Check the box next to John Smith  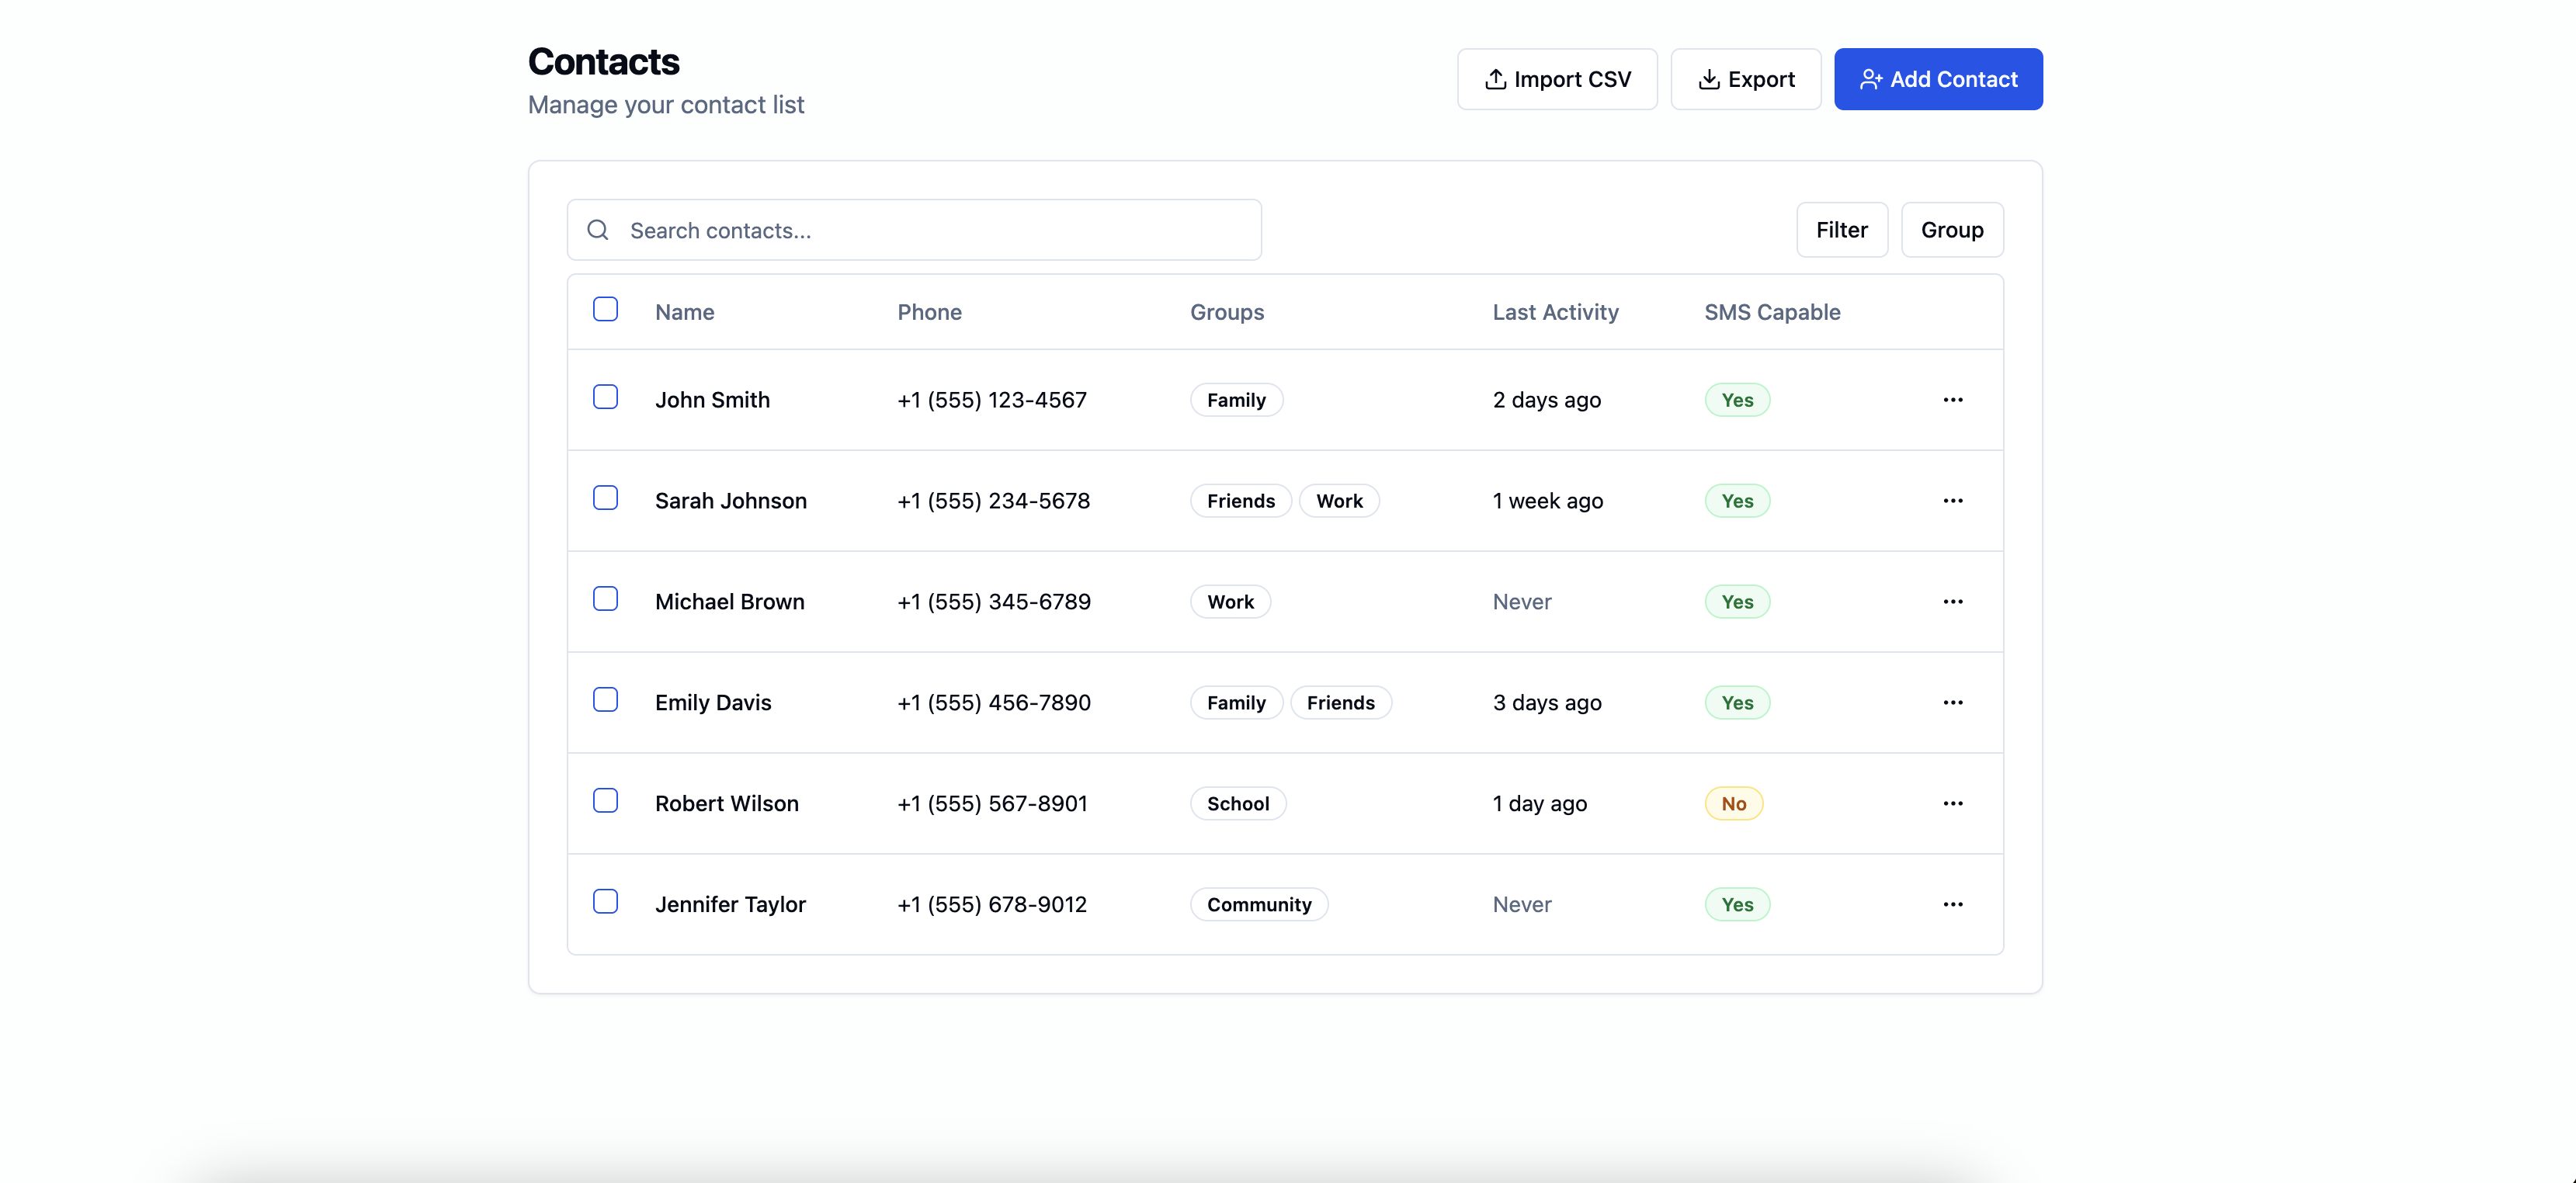click(x=605, y=397)
